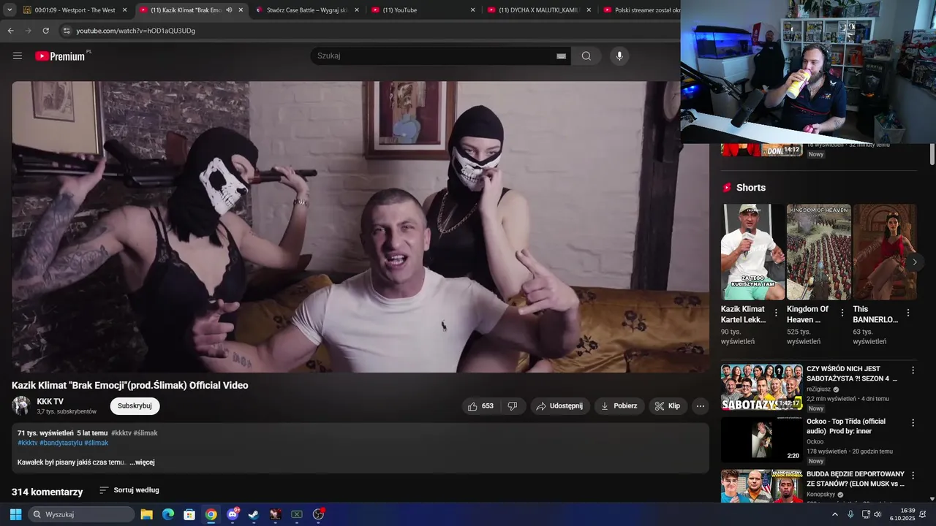Open options for This BANNERLO Short

908,313
